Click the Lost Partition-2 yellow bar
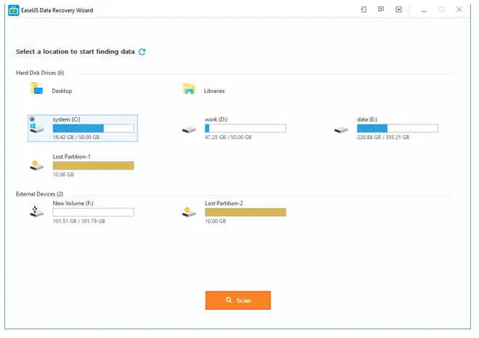This screenshot has width=479, height=338. coord(245,212)
